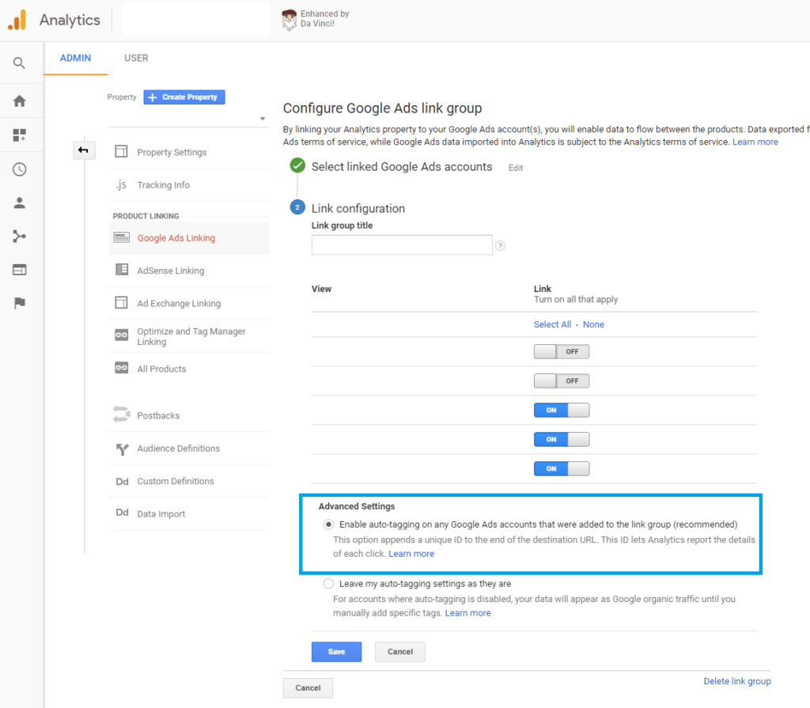
Task: Click the Dd icon beside Custom Definitions
Action: tap(122, 482)
